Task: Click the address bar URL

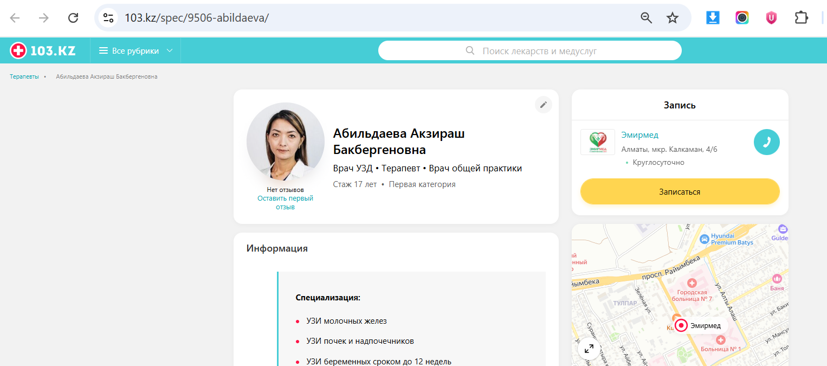Action: 197,18
